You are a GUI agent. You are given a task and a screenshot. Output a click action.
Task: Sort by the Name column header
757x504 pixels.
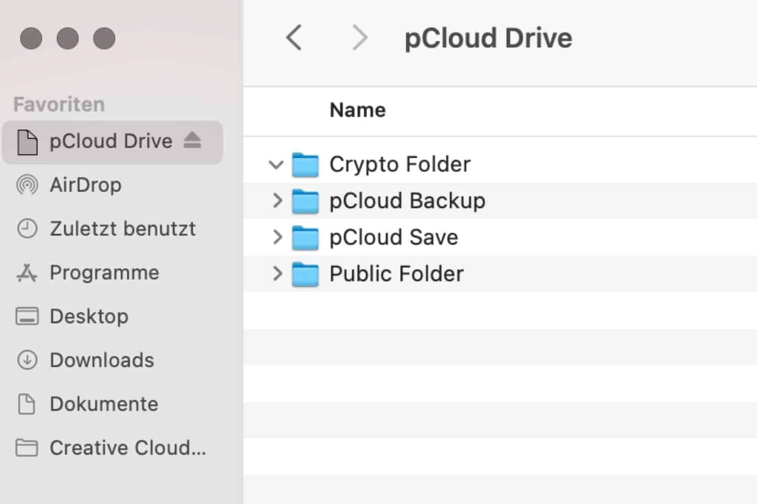357,110
